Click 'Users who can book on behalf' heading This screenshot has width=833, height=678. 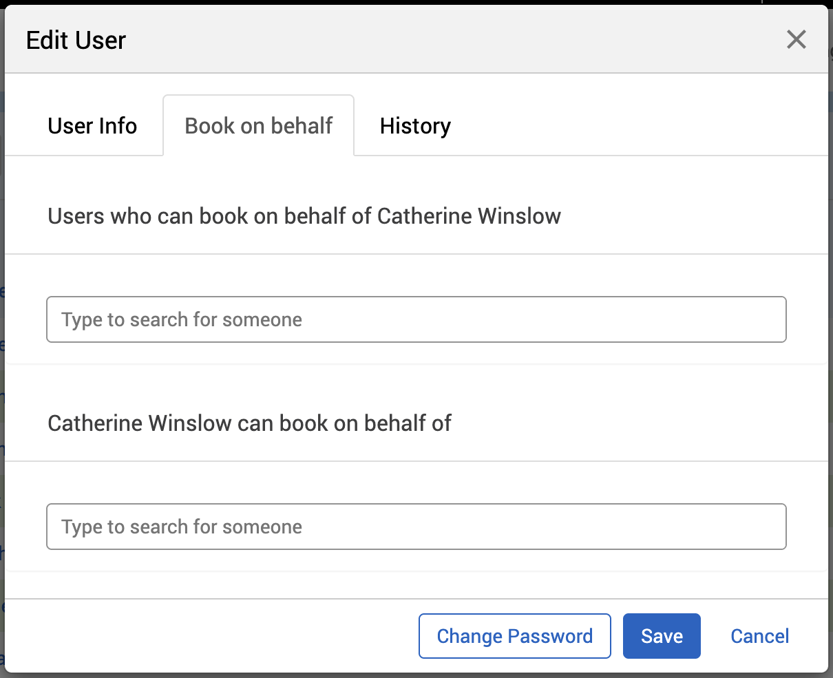pos(304,216)
